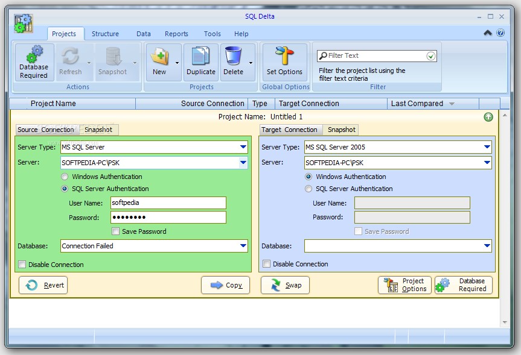Image resolution: width=521 pixels, height=355 pixels.
Task: Click green up-arrow icon beside Project Name
Action: [488, 117]
